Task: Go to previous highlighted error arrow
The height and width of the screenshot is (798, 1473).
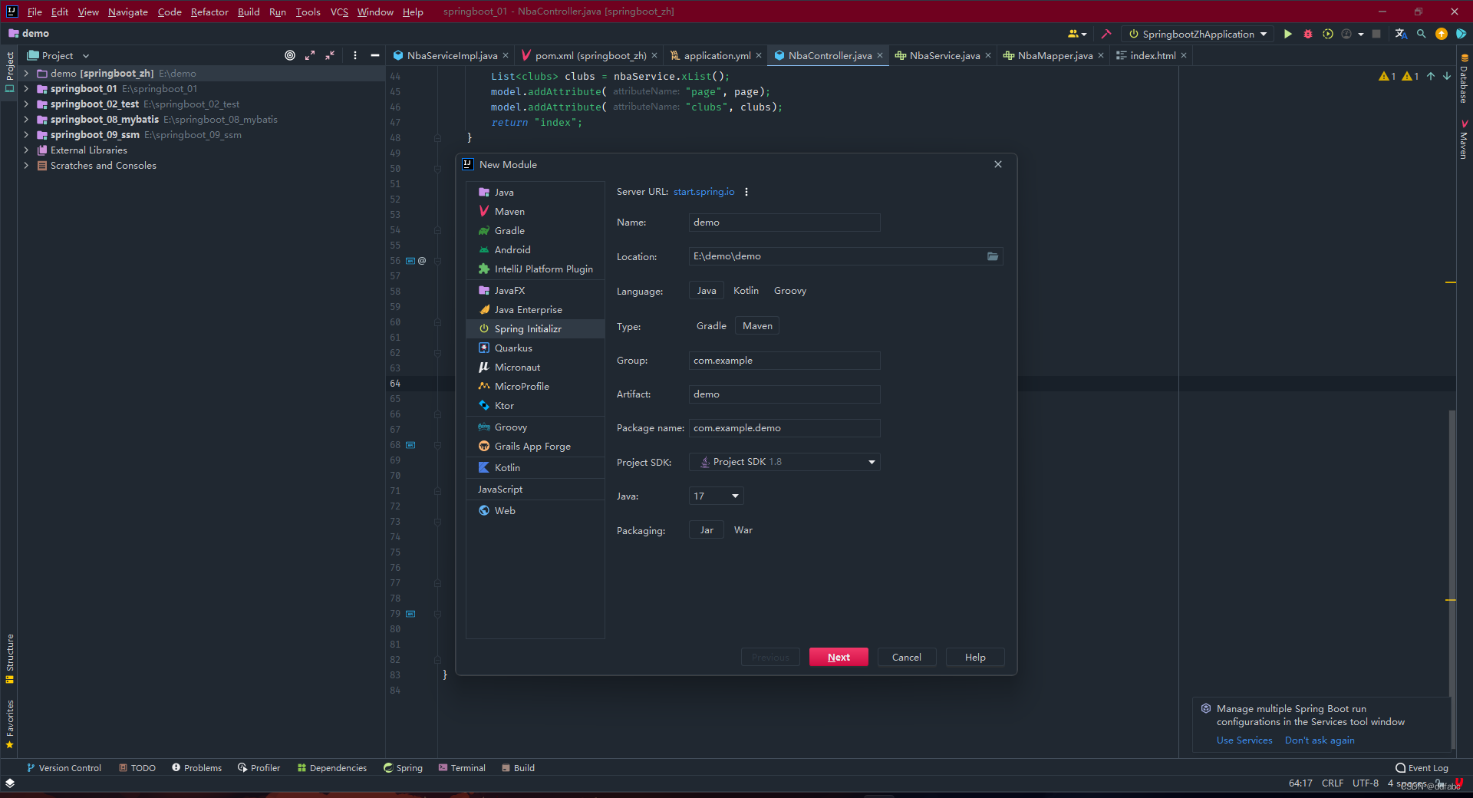Action: pos(1431,76)
